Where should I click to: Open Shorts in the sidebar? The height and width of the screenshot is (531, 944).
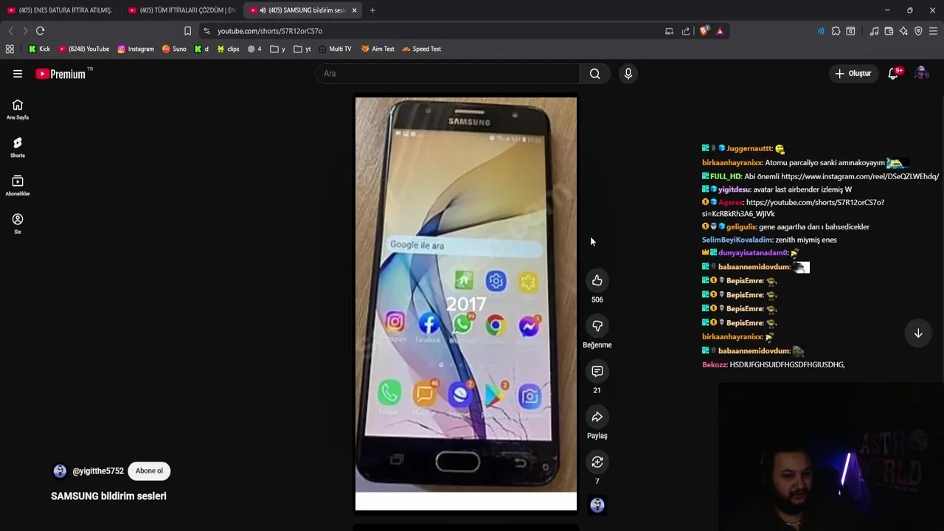pyautogui.click(x=18, y=147)
